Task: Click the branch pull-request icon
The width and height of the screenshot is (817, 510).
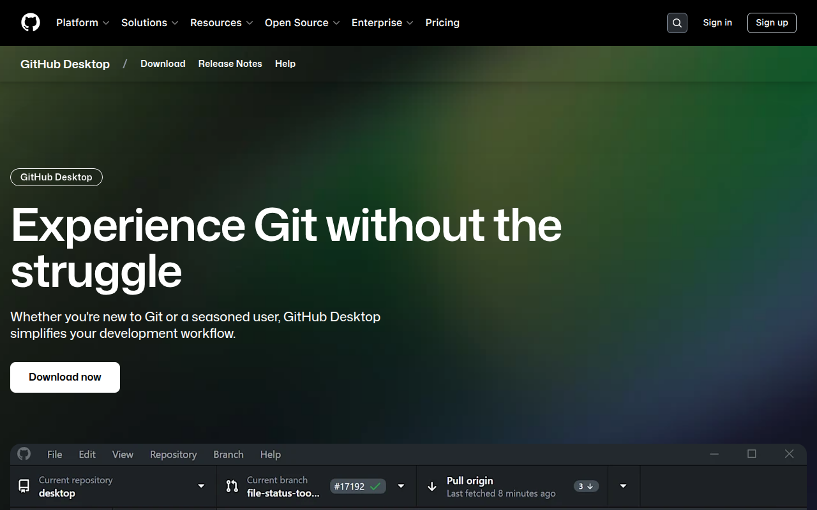Action: [232, 486]
